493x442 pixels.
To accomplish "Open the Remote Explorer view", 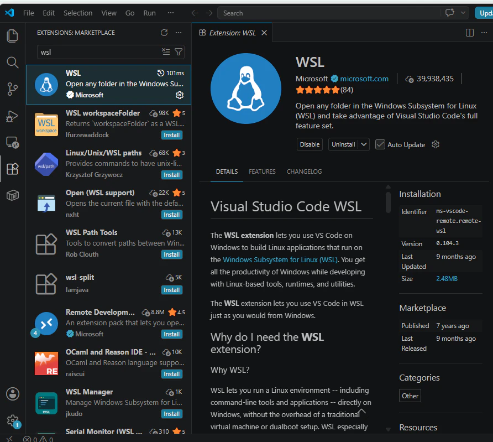I will pyautogui.click(x=12, y=142).
